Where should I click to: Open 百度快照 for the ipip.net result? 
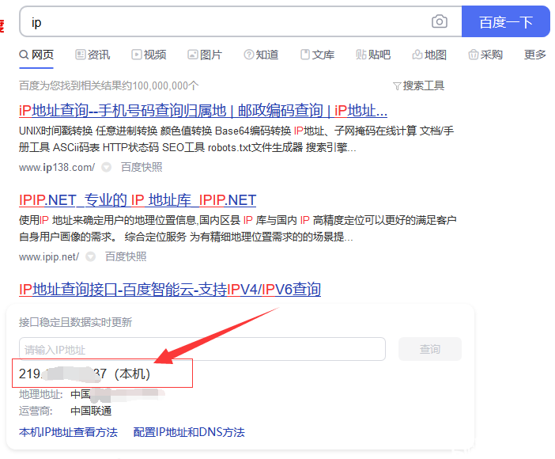tap(126, 256)
